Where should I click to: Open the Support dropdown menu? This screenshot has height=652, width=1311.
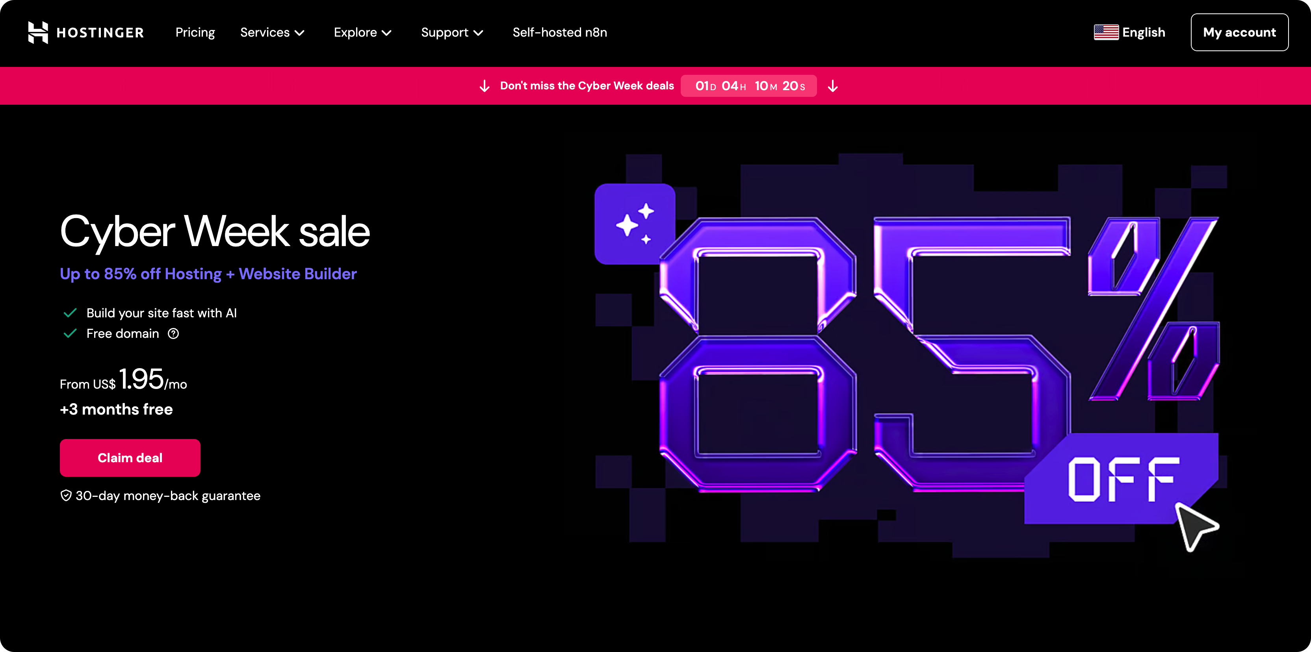tap(452, 33)
